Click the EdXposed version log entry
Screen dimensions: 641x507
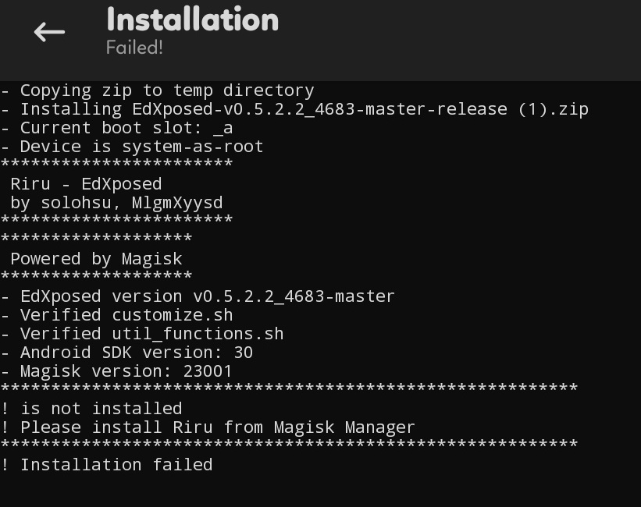tap(198, 296)
